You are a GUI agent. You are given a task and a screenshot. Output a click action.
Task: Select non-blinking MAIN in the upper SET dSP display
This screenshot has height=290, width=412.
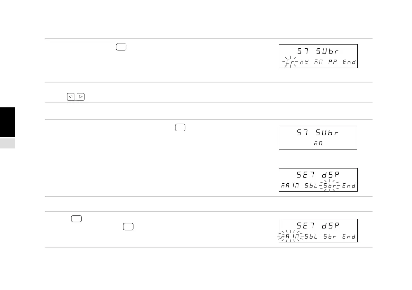[x=290, y=186]
